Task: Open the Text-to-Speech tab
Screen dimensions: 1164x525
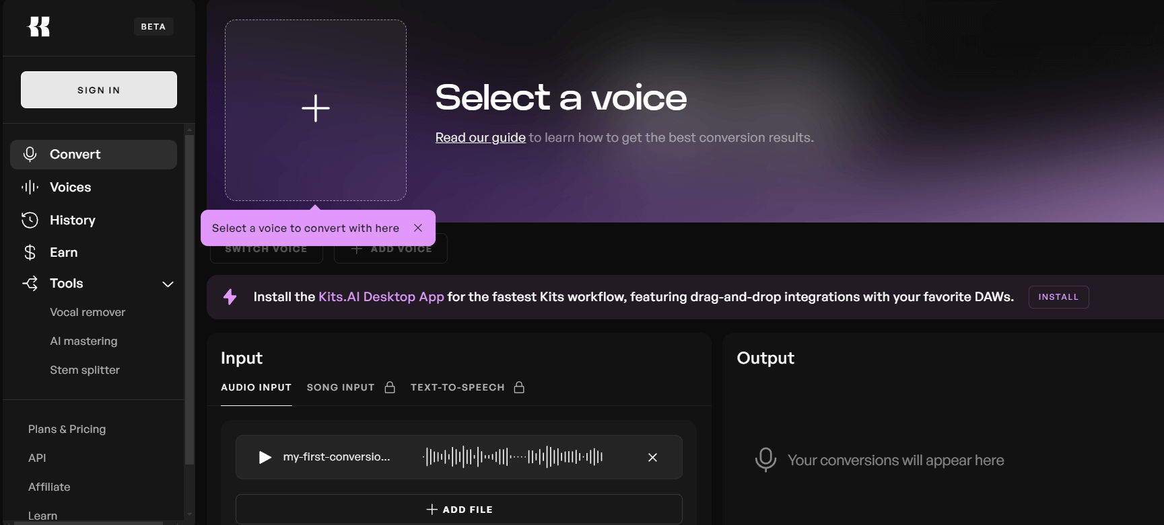Action: coord(458,387)
